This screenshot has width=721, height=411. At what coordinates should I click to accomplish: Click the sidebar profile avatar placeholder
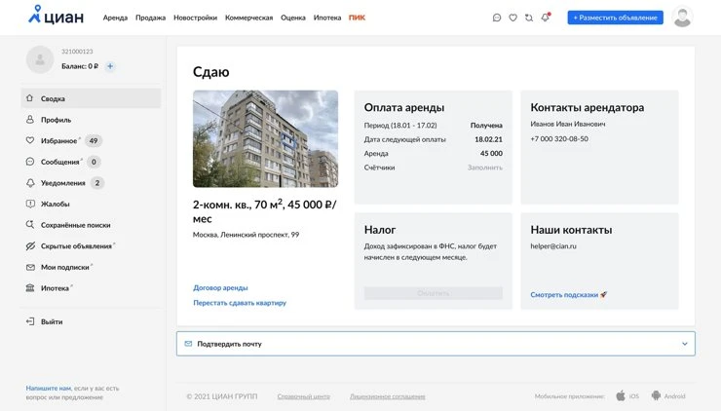[40, 59]
